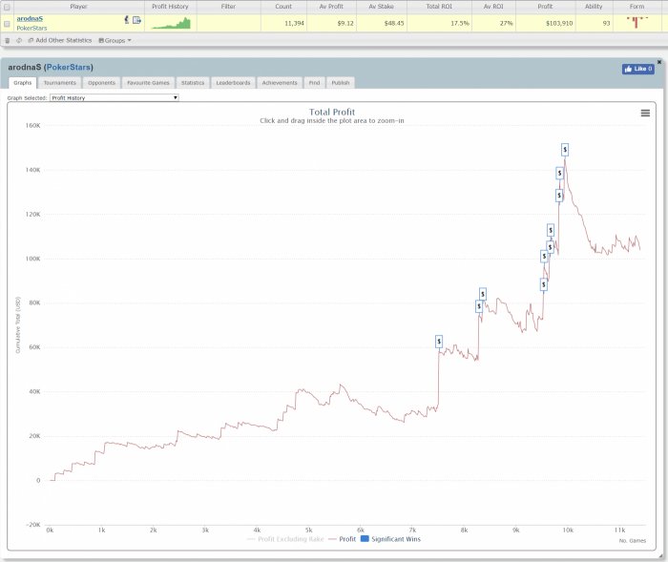Expand the Groups dropdown
668x562 pixels.
coord(115,41)
